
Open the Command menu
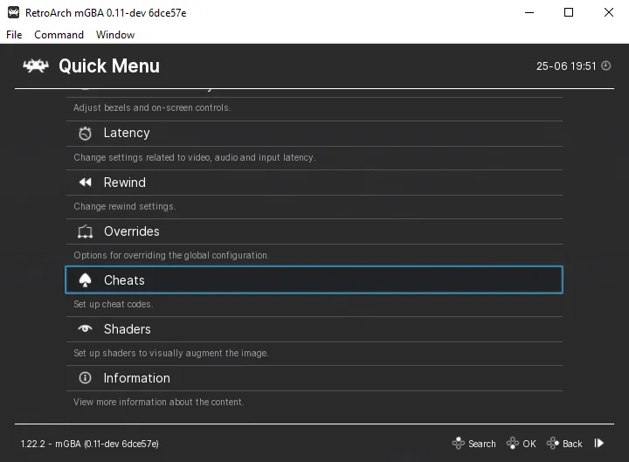59,35
